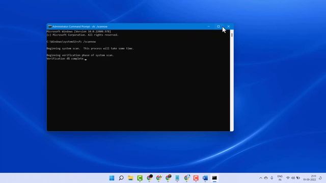Click the 'Verification 4% complete' line

click(66, 59)
